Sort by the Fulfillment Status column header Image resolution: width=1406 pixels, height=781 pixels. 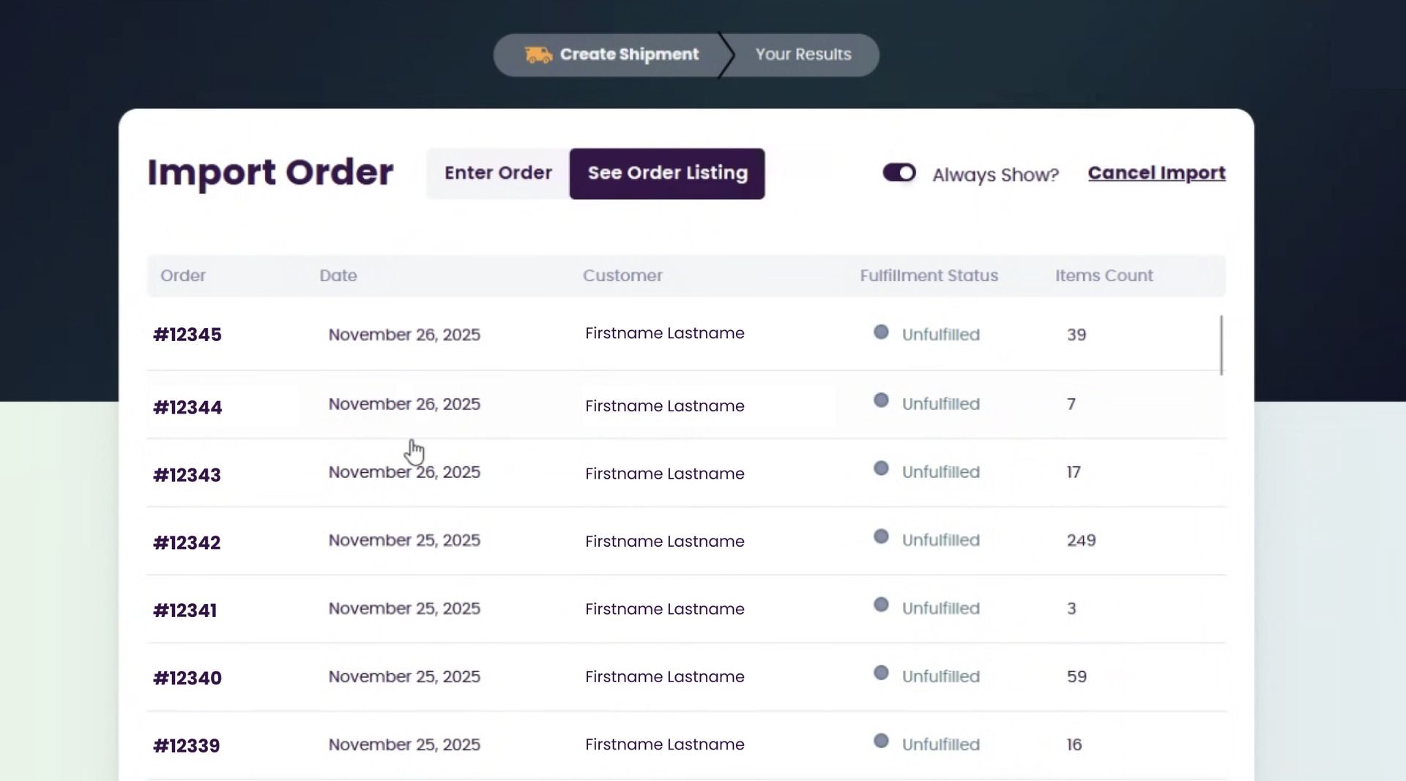tap(929, 276)
